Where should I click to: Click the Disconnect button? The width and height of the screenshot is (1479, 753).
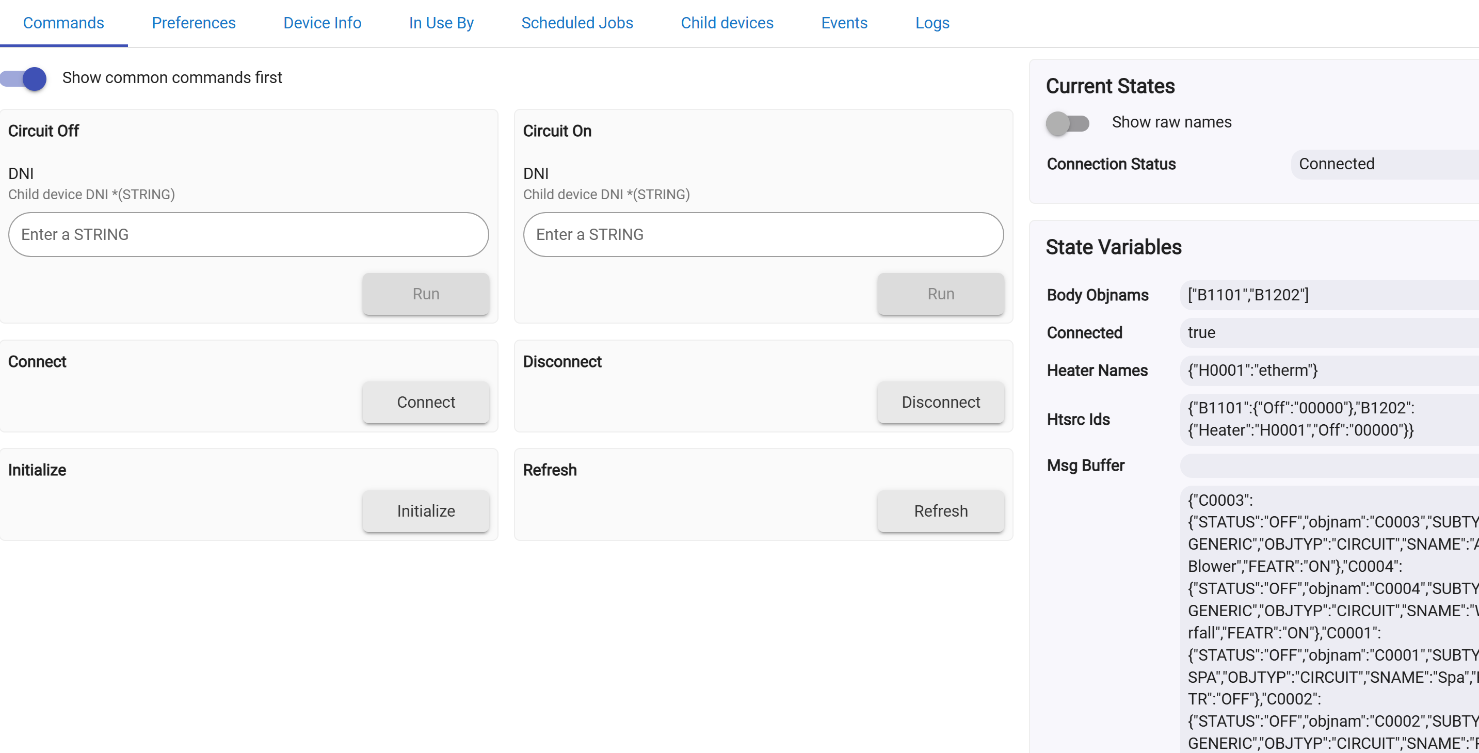pyautogui.click(x=940, y=402)
